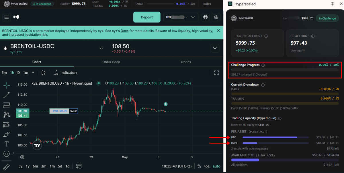Open the Docs link in banner
The width and height of the screenshot is (344, 173).
(x=124, y=30)
